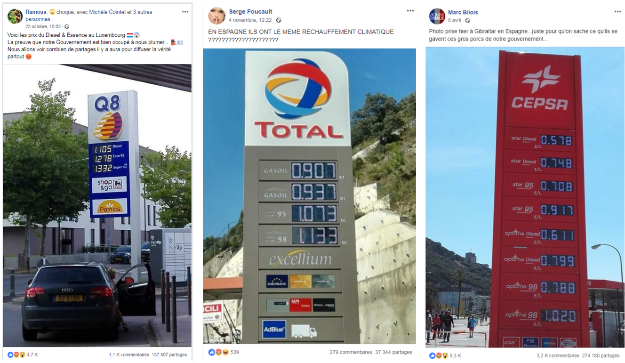Click Serge Foucault's profile avatar
Screen dimensions: 625x363
[216, 16]
